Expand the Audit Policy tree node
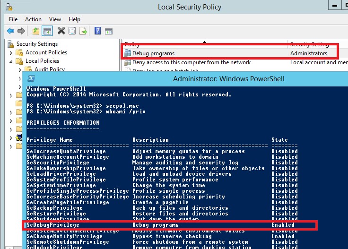Screen dimensions: 348x249 click(x=21, y=69)
